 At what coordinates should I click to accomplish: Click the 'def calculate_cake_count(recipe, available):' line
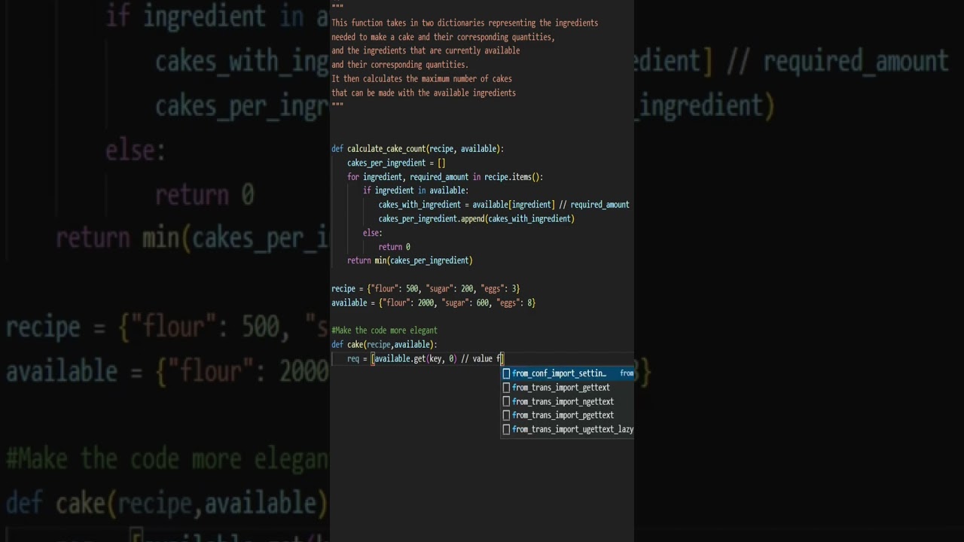417,149
